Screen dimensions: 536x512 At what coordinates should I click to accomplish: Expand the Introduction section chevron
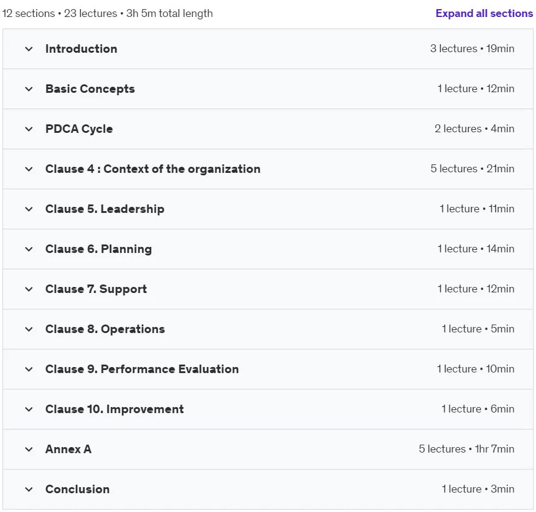click(29, 49)
